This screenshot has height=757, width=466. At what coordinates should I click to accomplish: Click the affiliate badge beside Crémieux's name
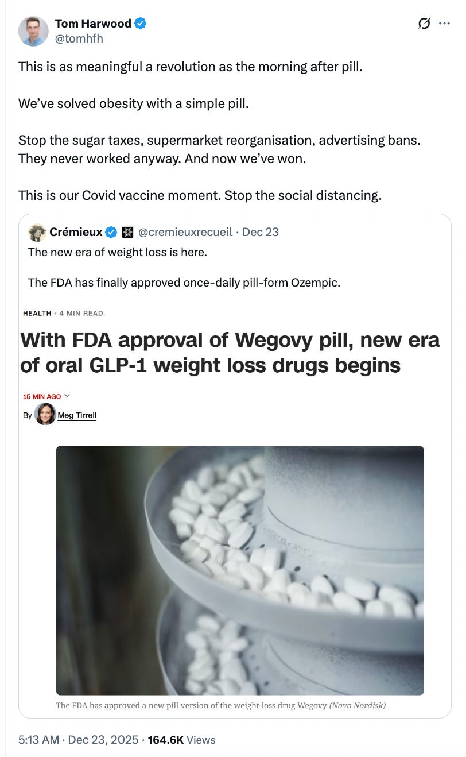pyautogui.click(x=128, y=232)
